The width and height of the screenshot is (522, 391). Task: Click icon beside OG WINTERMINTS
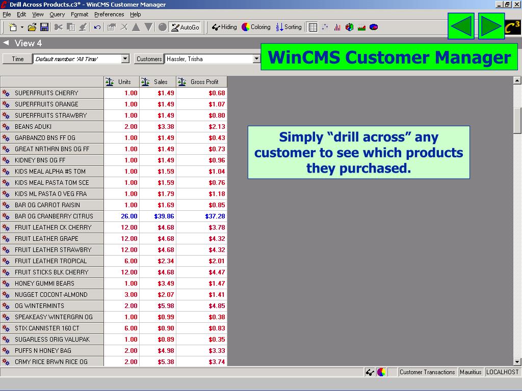(6, 306)
